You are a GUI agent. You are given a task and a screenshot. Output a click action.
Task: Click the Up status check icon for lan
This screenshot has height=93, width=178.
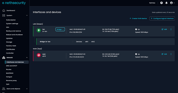(x=136, y=29)
